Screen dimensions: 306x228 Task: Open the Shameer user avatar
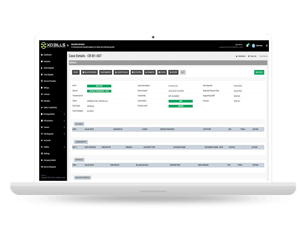click(x=253, y=46)
